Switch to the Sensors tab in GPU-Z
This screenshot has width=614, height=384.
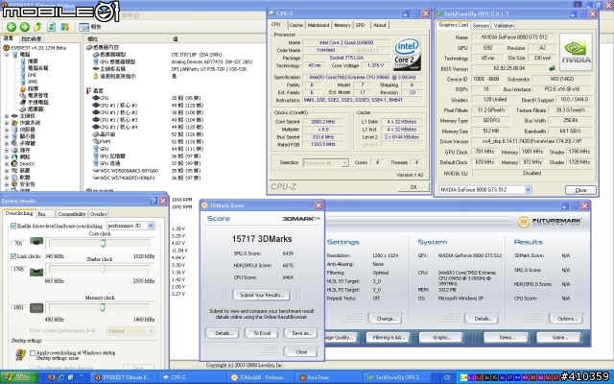coord(481,26)
